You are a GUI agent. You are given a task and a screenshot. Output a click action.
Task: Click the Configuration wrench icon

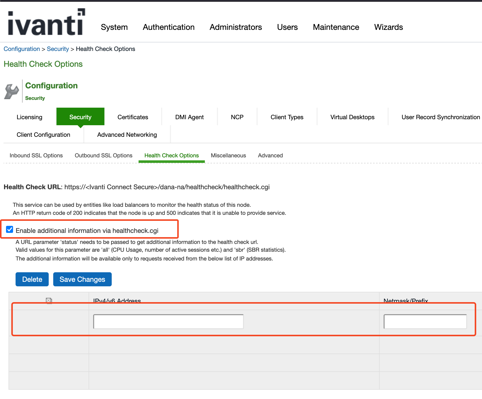coord(11,91)
